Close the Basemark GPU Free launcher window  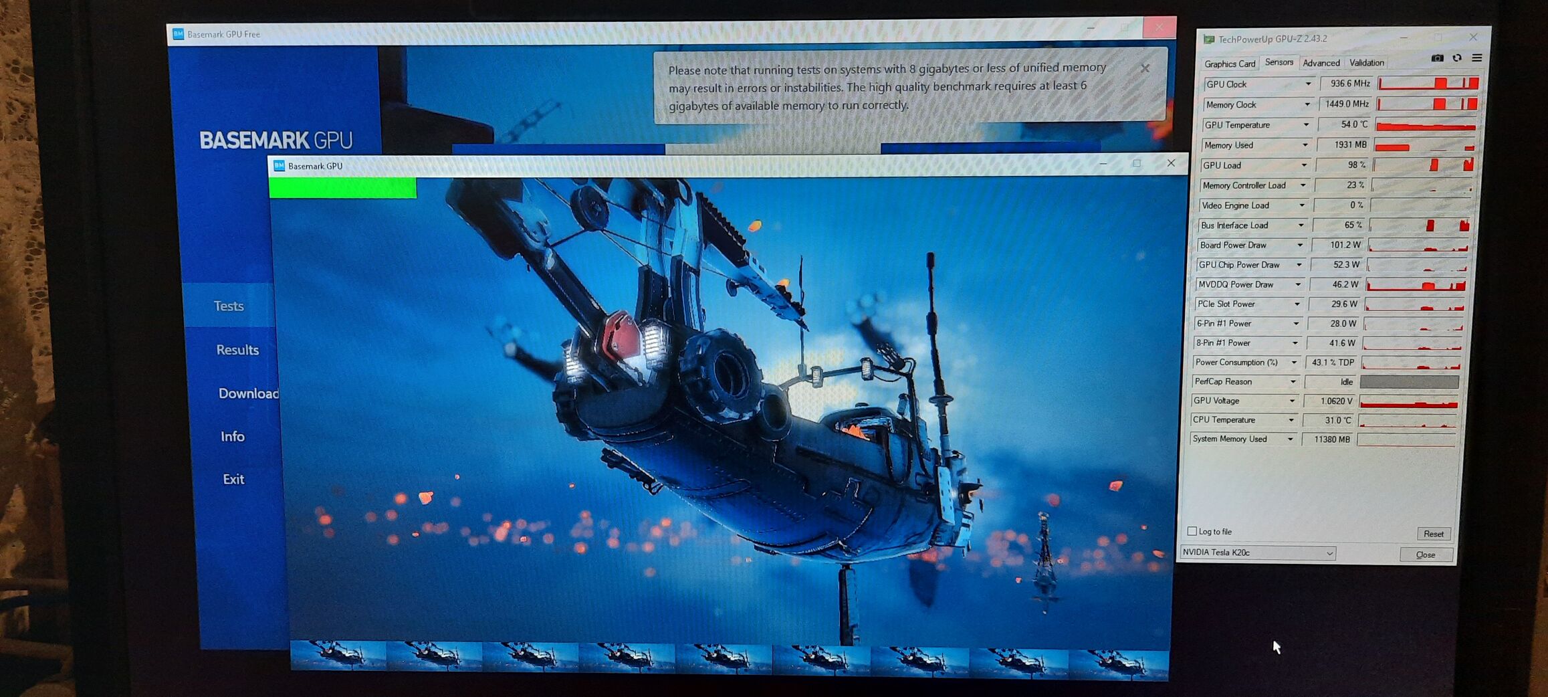[1159, 27]
